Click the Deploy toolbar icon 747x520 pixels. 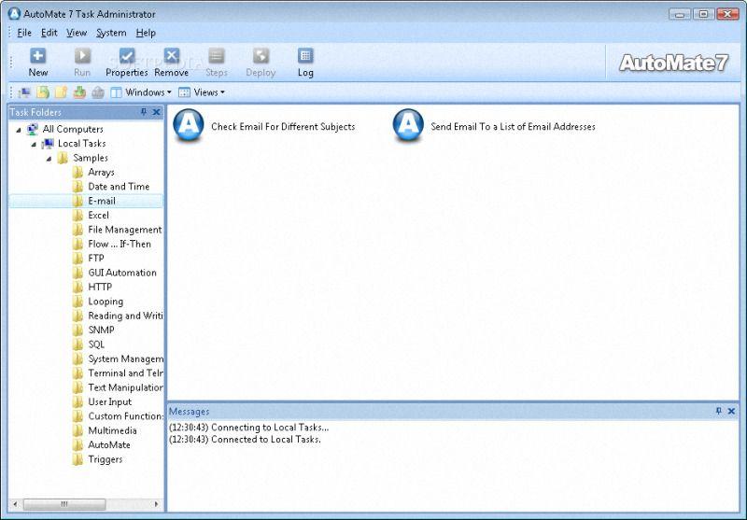pos(261,56)
